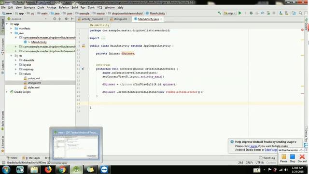Open the Event Log tool window
Screen dimensions: 309x174
coord(267,158)
